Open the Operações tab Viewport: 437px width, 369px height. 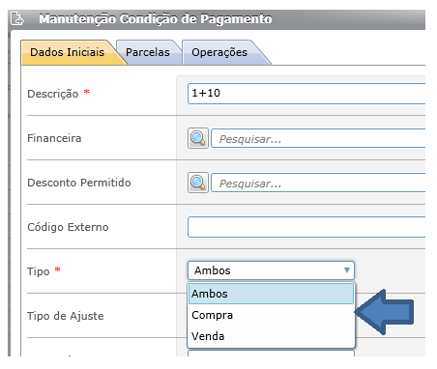tap(219, 52)
